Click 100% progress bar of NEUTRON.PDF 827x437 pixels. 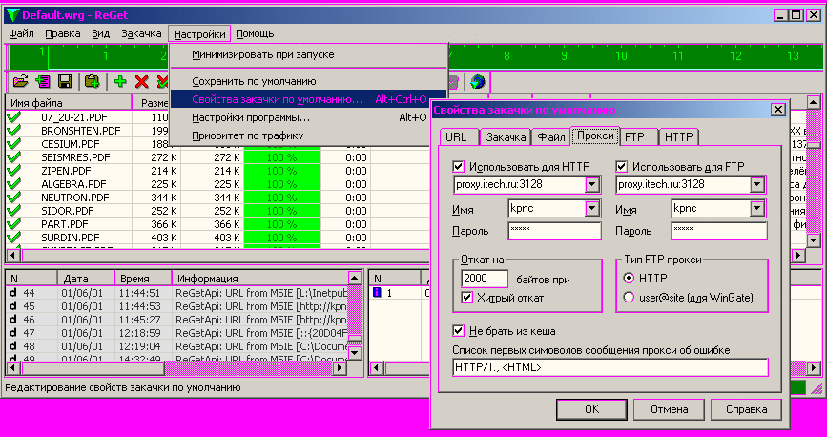click(282, 198)
